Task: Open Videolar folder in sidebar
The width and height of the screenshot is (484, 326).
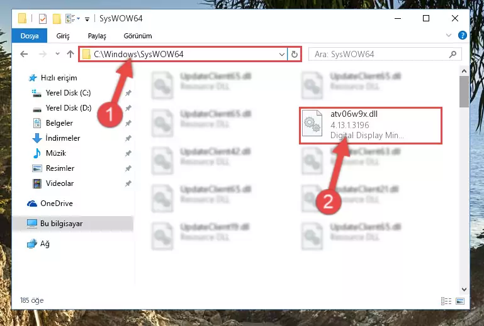Action: click(x=60, y=183)
